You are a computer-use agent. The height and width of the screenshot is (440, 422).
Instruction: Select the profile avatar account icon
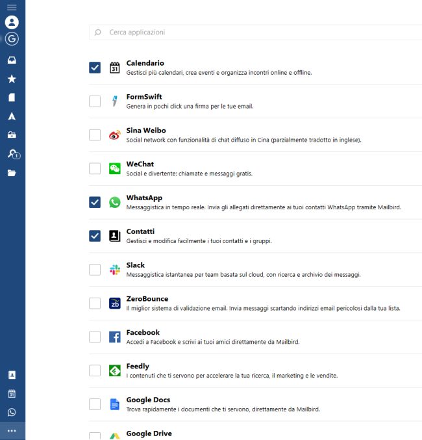pyautogui.click(x=12, y=22)
